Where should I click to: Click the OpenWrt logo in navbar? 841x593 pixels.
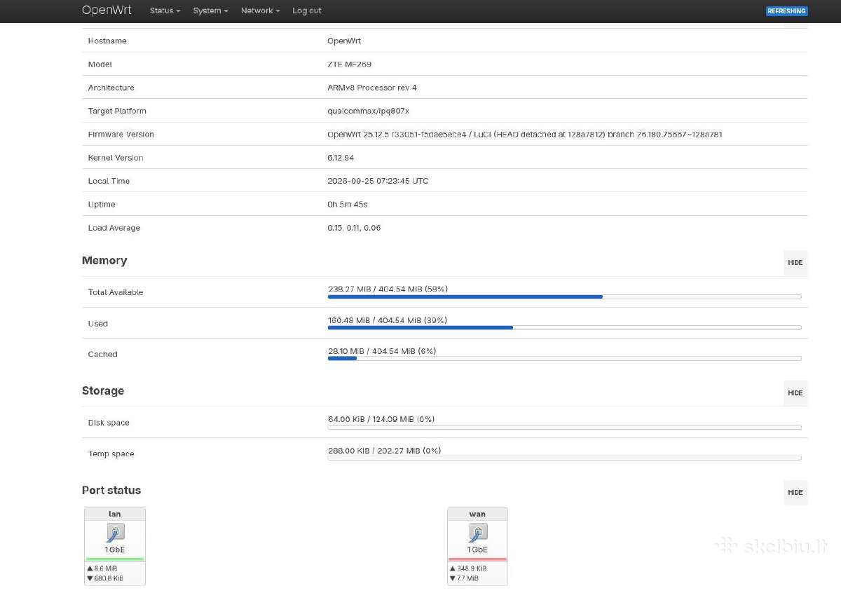pos(107,11)
